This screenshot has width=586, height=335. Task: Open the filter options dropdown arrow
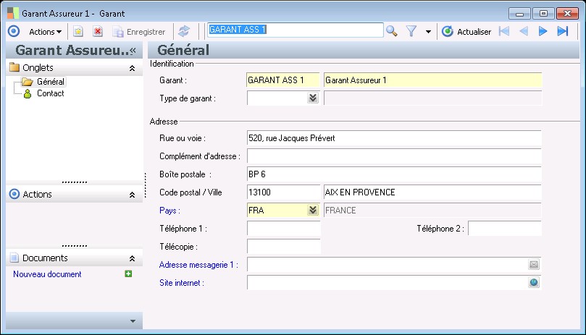428,32
